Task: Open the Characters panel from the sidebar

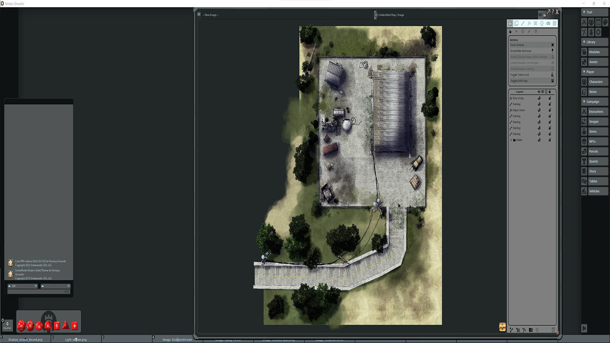Action: 595,81
